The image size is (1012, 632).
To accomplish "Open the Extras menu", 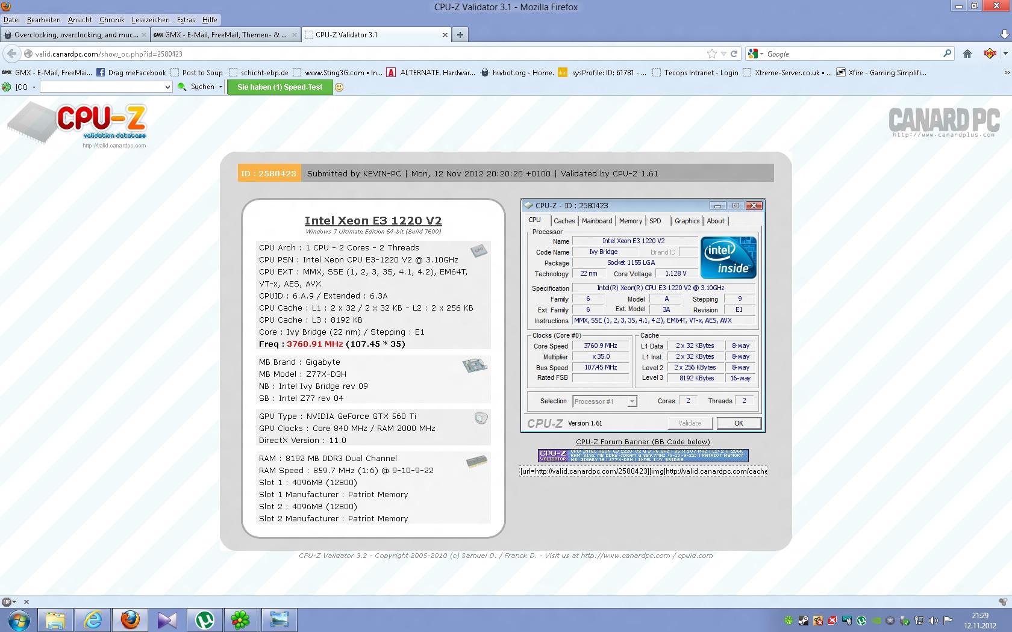I will pyautogui.click(x=186, y=20).
